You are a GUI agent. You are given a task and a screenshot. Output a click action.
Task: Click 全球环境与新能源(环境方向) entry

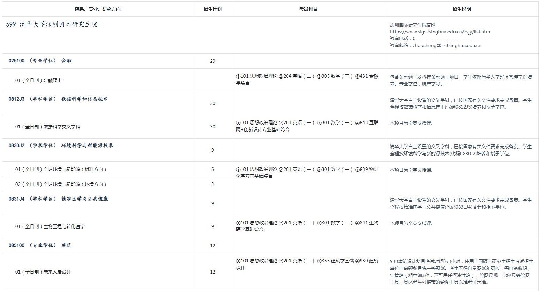point(60,184)
